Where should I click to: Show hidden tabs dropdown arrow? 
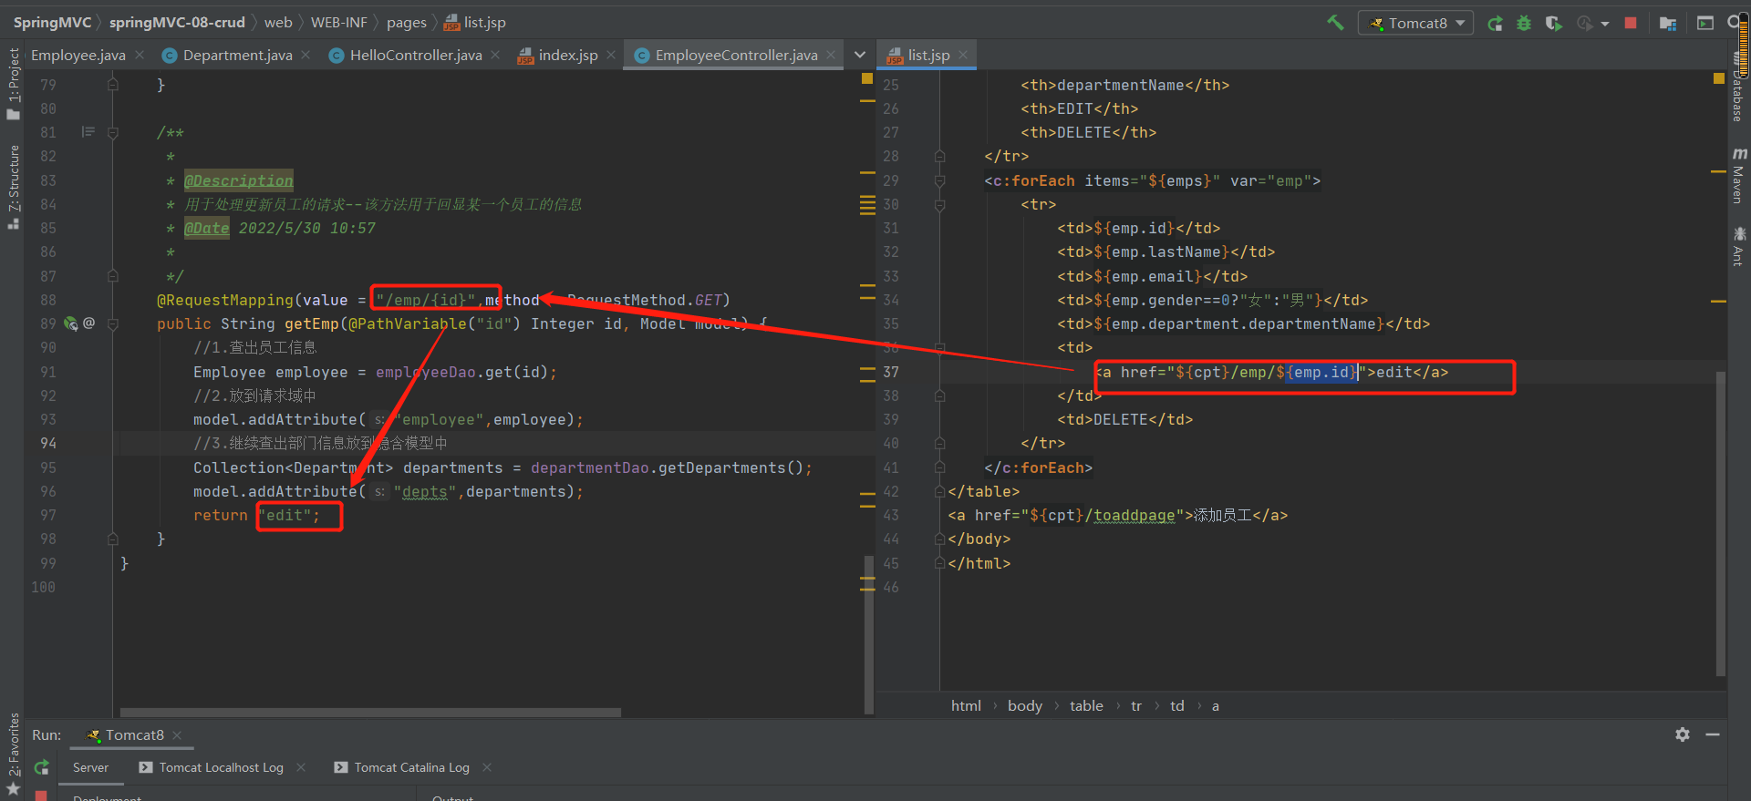[x=859, y=55]
